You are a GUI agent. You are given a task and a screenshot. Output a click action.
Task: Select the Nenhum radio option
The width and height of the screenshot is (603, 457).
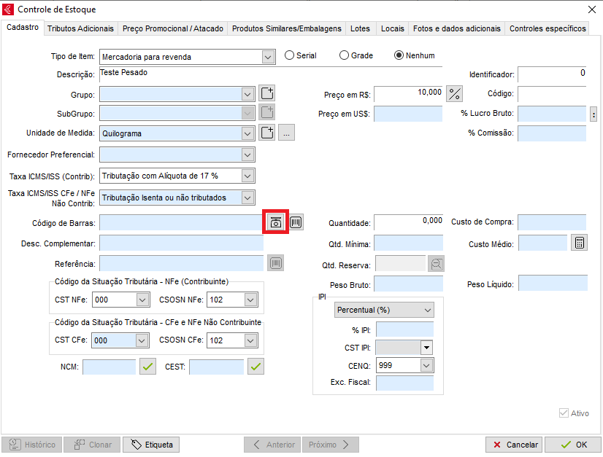pos(399,55)
